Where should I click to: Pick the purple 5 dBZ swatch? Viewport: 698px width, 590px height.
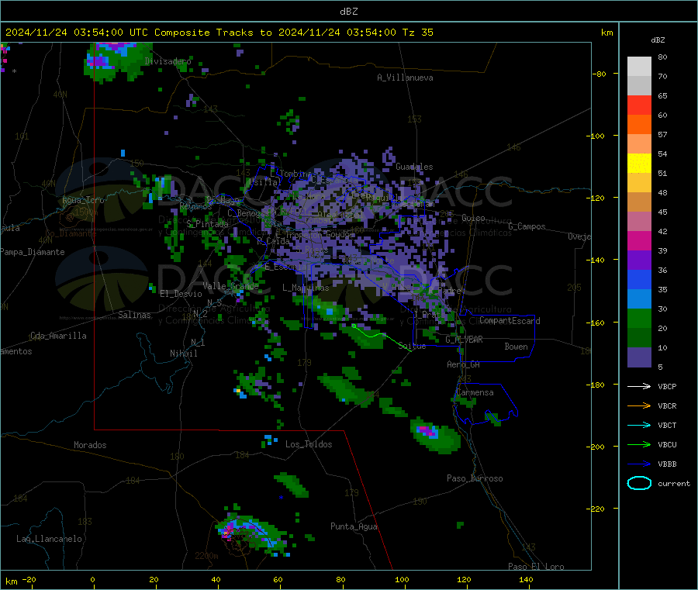tap(639, 357)
